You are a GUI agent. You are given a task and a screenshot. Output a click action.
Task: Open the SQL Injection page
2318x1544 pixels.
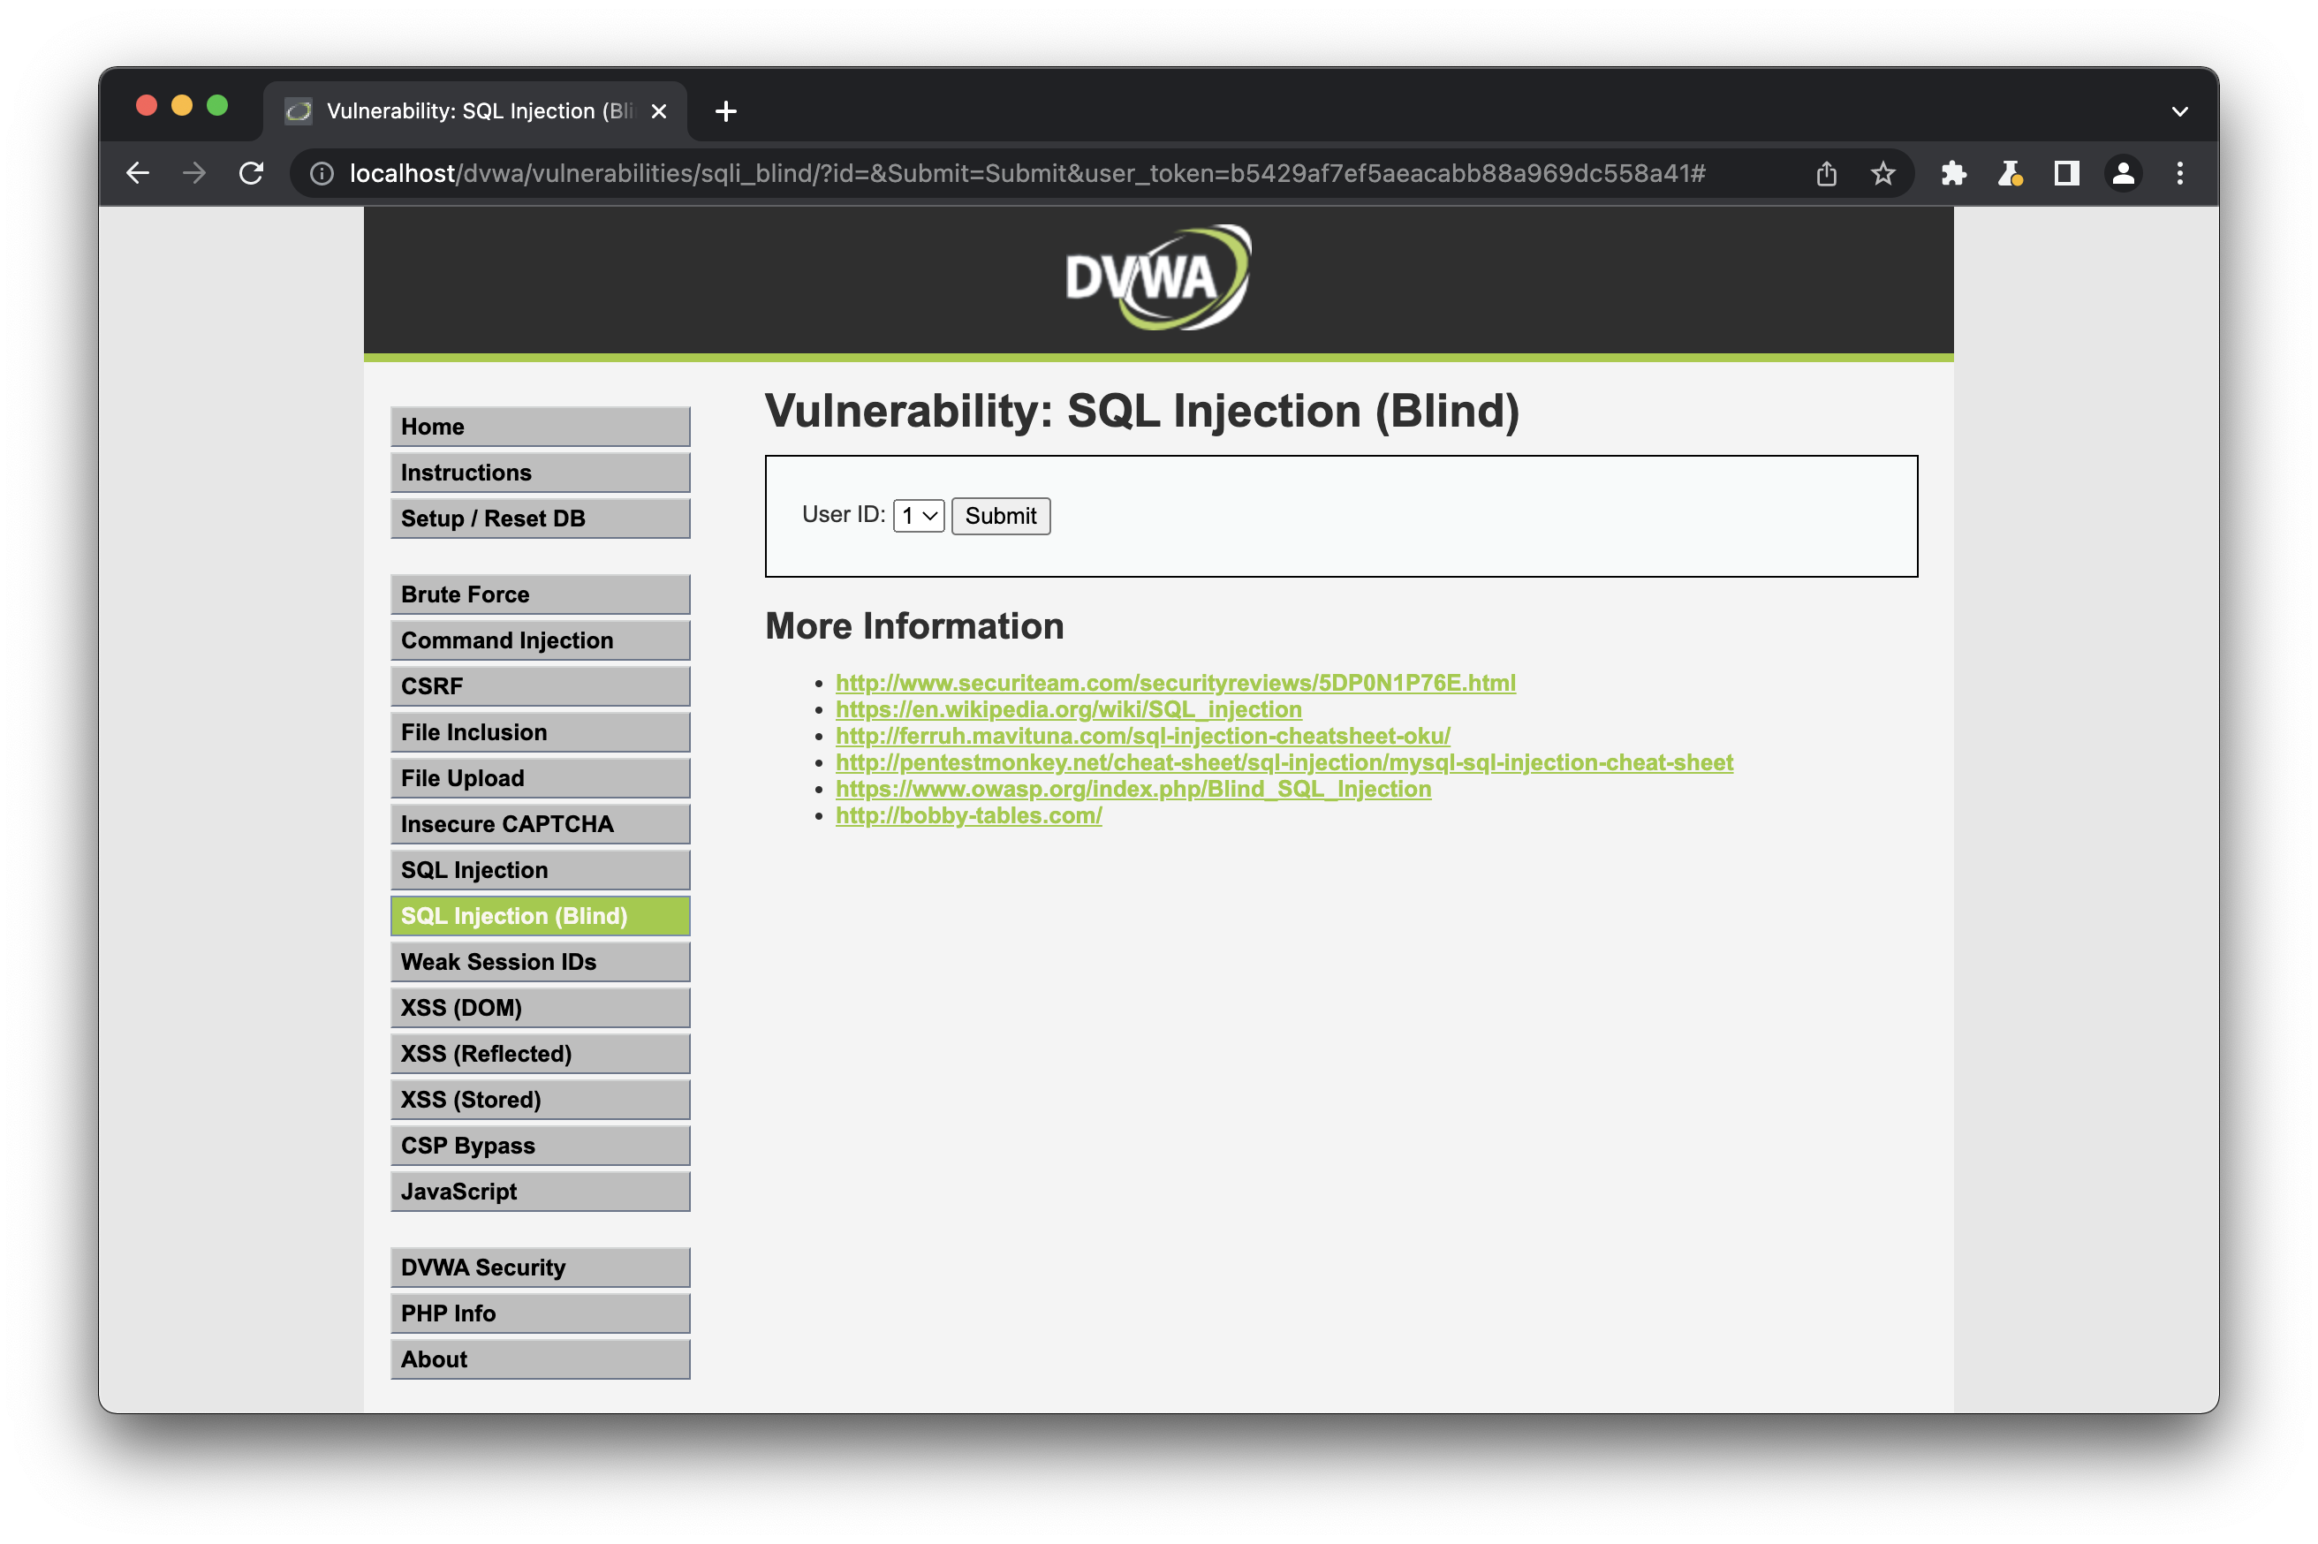[x=540, y=870]
